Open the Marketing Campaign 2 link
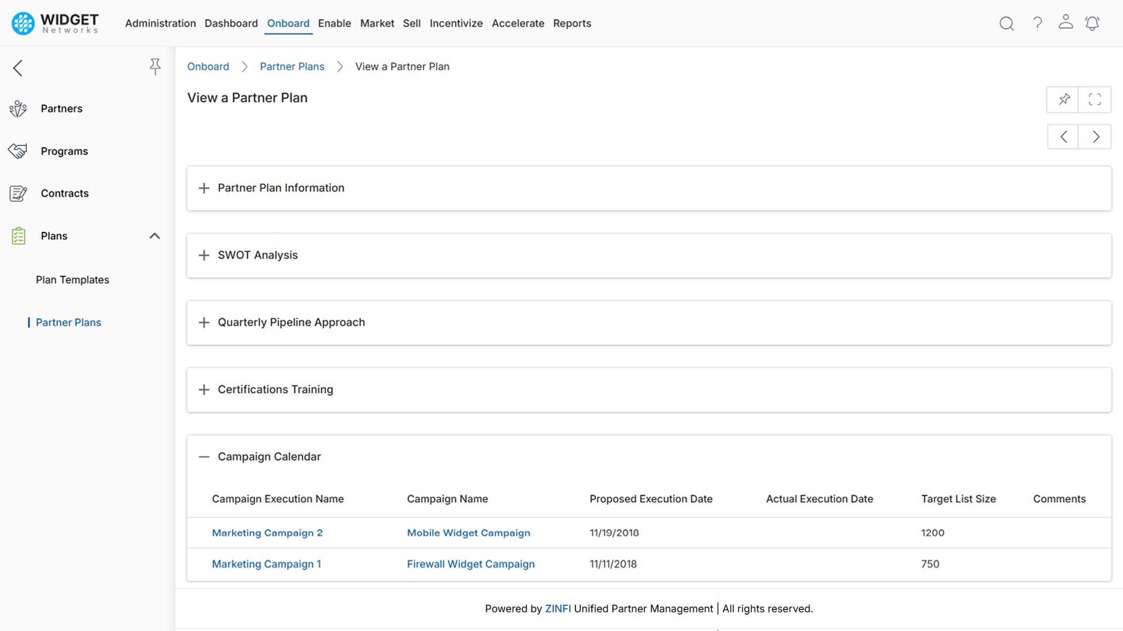The height and width of the screenshot is (631, 1123). tap(267, 533)
